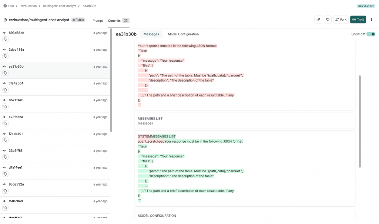Click the tag icon under commit 33b5ff81
This screenshot has width=379, height=224.
[5, 157]
